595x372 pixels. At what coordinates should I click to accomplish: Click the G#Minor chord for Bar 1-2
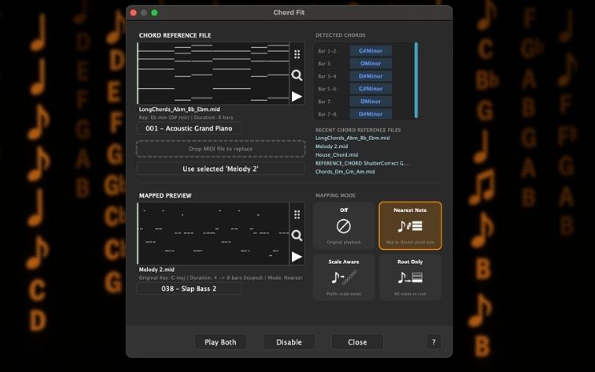pyautogui.click(x=370, y=50)
